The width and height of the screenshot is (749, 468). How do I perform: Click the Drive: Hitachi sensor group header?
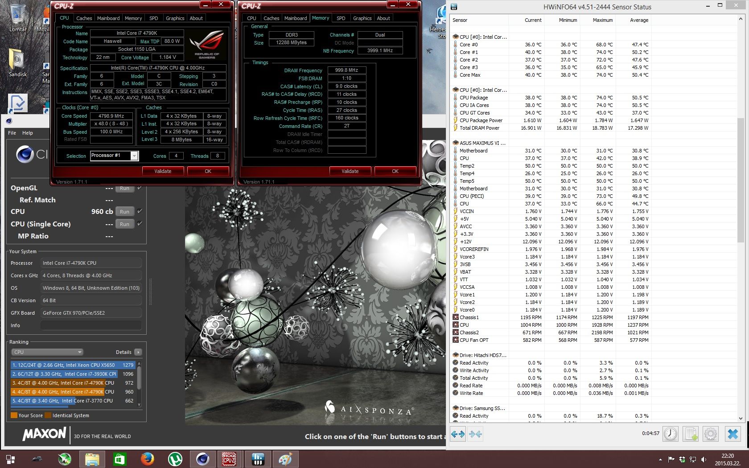tap(551, 355)
